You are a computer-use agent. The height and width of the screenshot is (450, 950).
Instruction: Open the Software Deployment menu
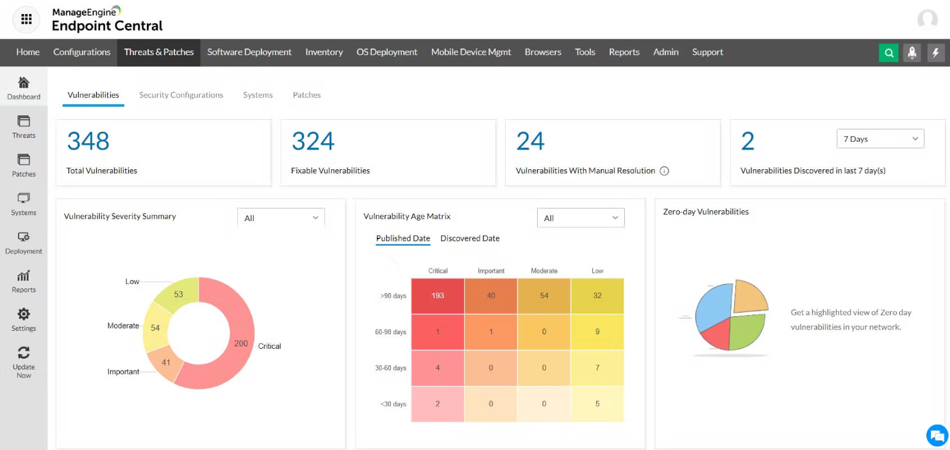click(249, 52)
